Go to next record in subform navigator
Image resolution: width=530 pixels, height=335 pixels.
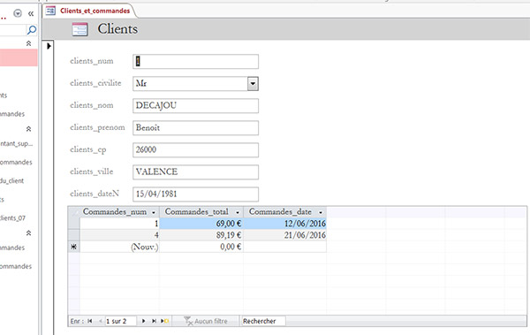coord(144,321)
